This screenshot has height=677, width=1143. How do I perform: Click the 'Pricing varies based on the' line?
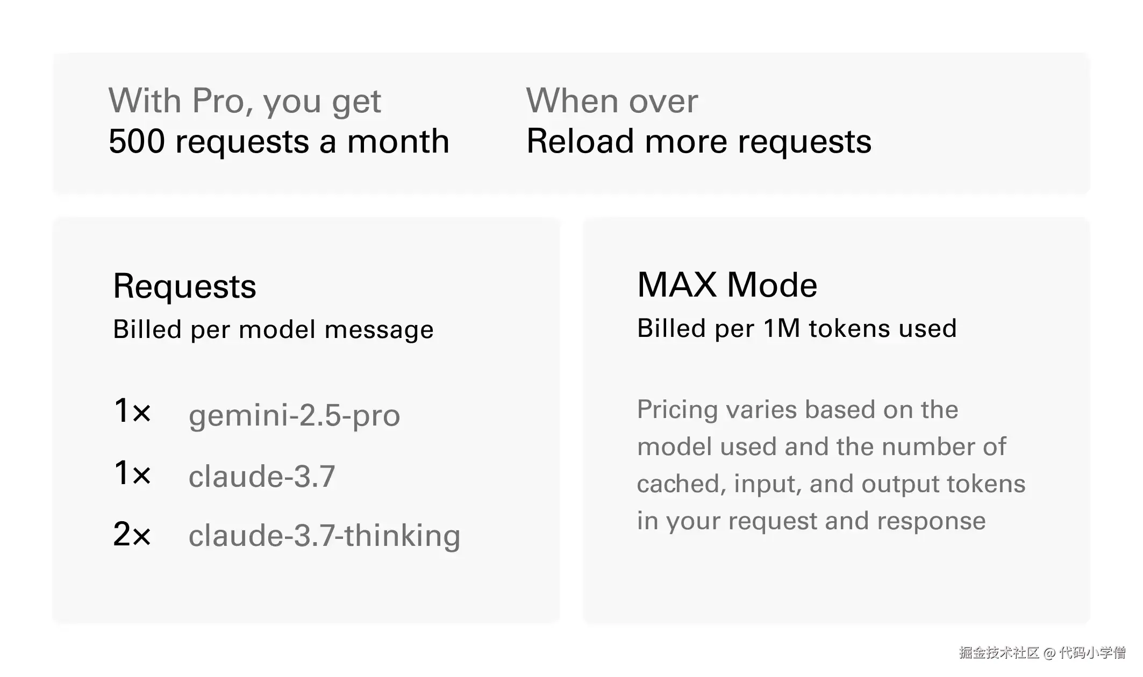point(797,410)
